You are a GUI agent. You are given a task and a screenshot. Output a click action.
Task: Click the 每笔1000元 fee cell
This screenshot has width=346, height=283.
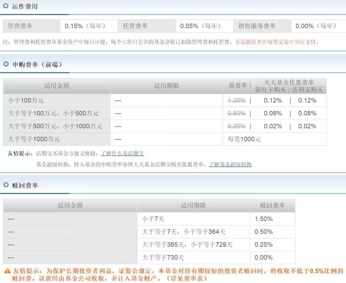[x=243, y=139]
